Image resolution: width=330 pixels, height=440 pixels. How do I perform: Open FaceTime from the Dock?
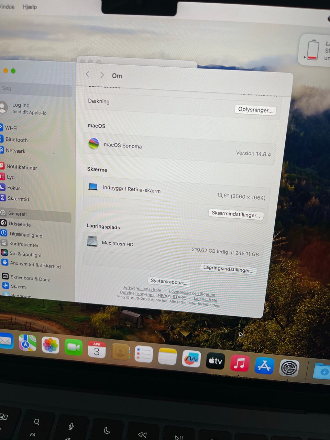(x=74, y=348)
